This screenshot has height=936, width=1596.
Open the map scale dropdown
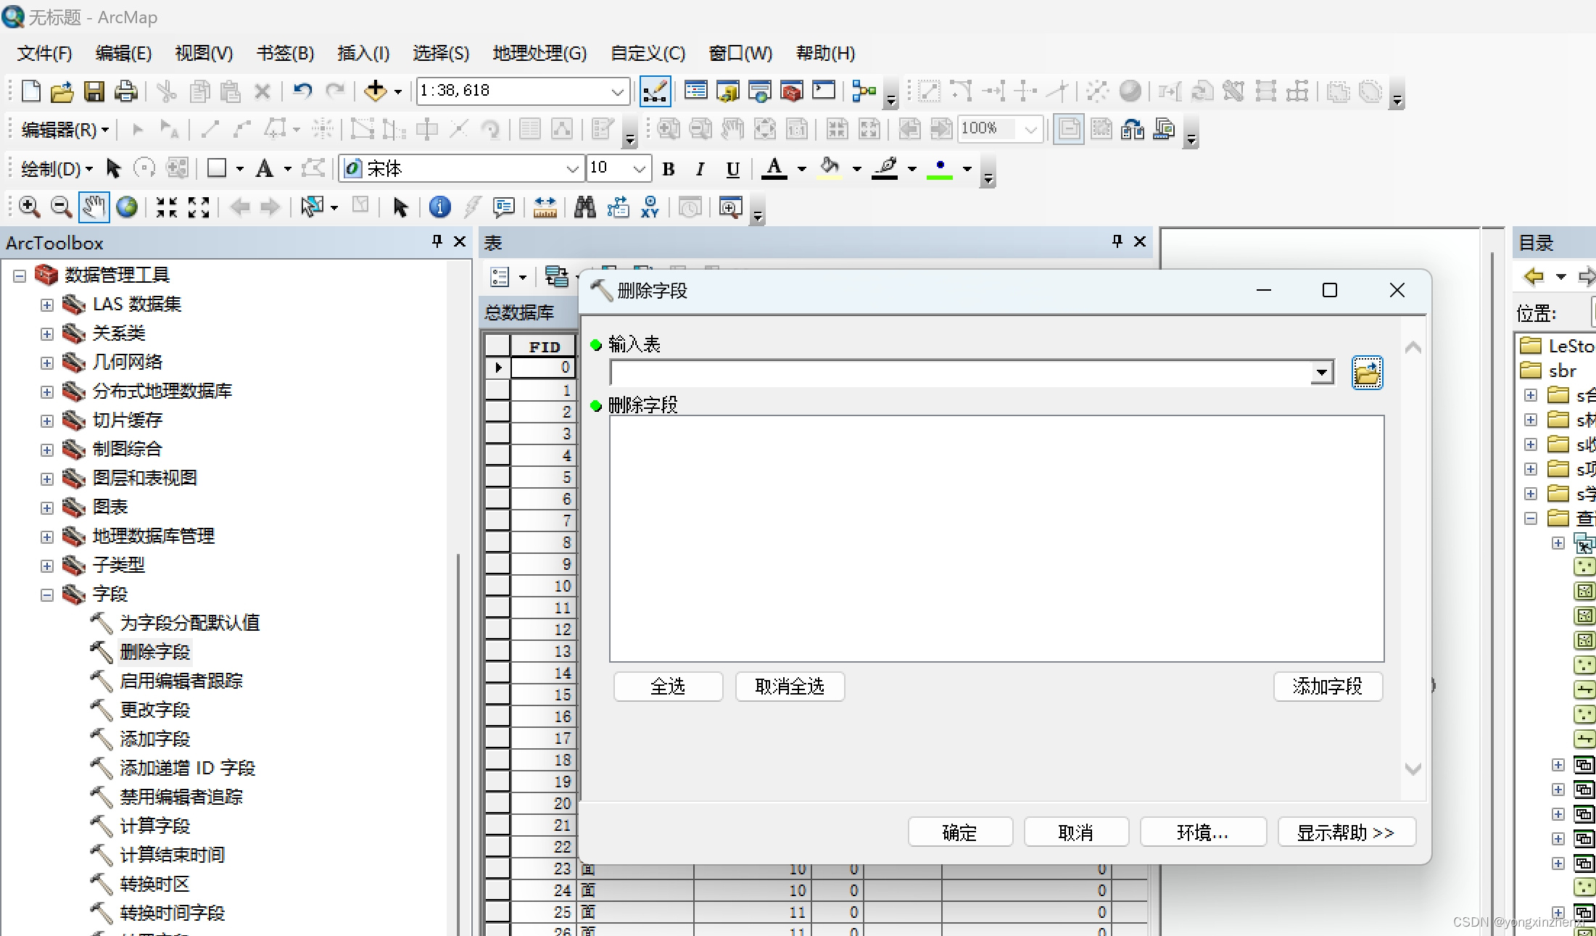click(x=617, y=91)
